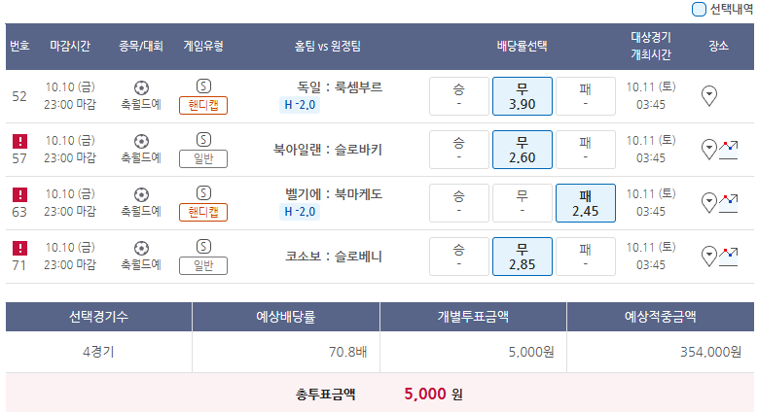Click the soccer ball icon in row 52
The width and height of the screenshot is (758, 412).
point(141,87)
